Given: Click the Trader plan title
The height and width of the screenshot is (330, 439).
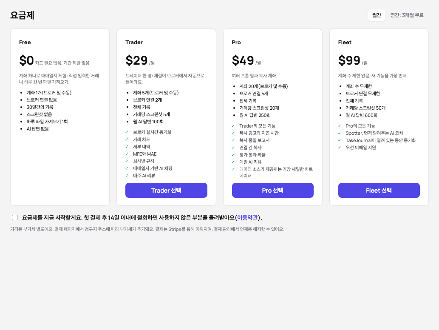Looking at the screenshot, I should [x=134, y=42].
